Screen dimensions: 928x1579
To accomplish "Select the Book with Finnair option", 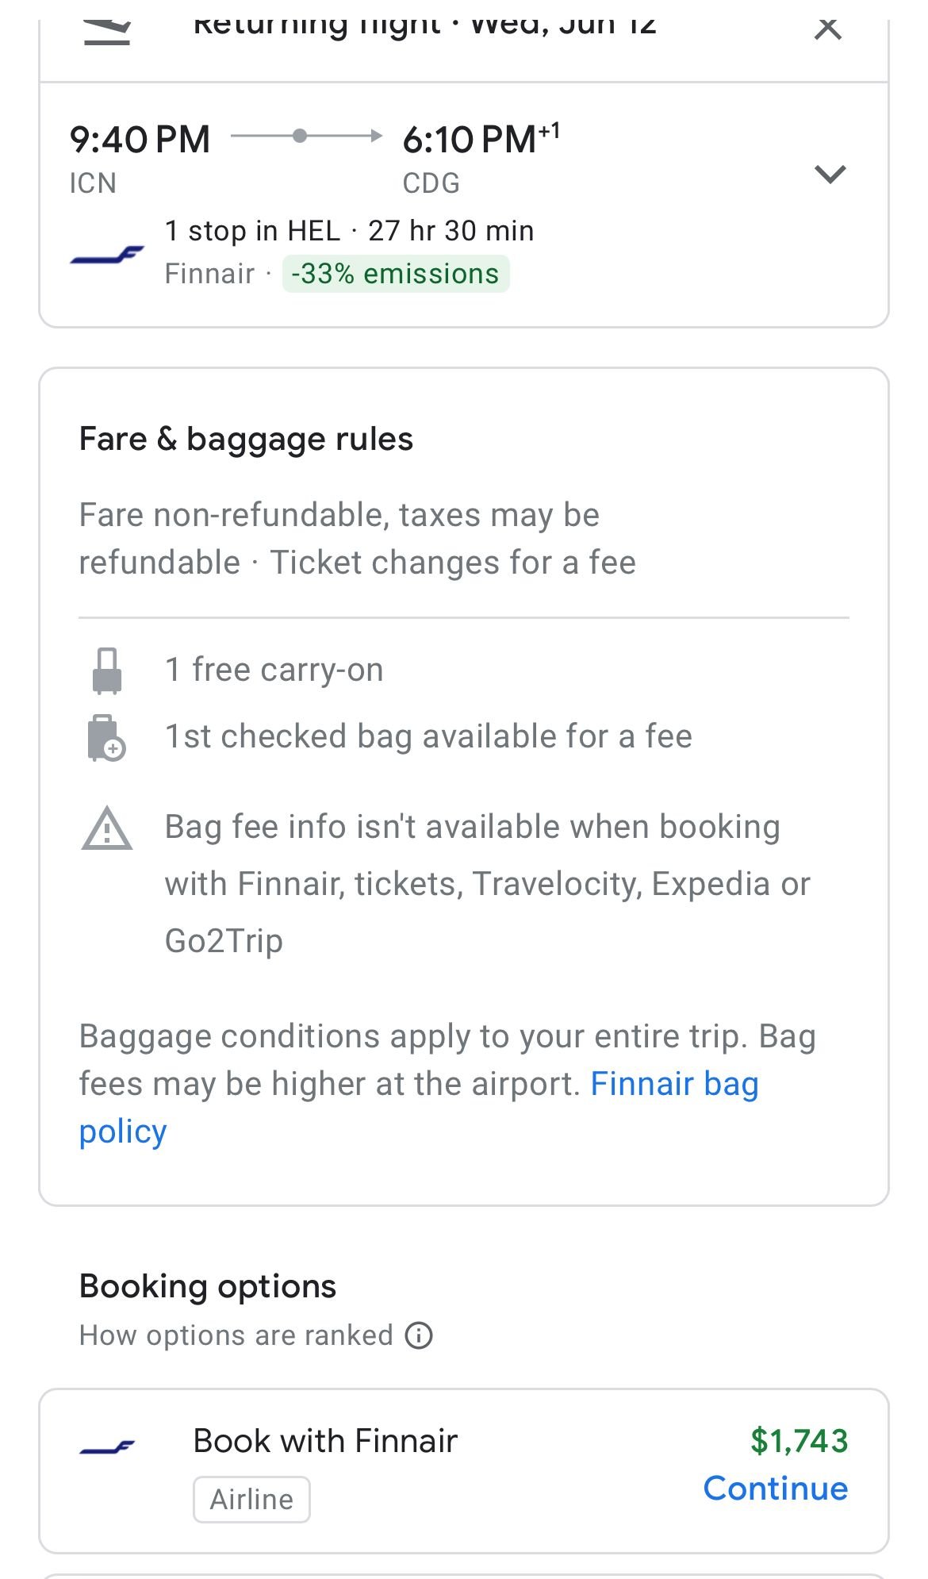I will tap(325, 1441).
